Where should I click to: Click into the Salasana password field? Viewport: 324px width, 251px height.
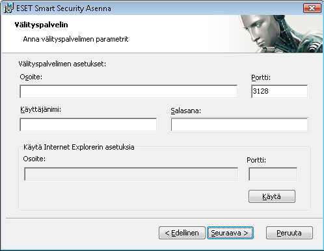pos(239,125)
